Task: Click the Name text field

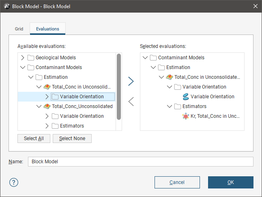Action: 140,162
